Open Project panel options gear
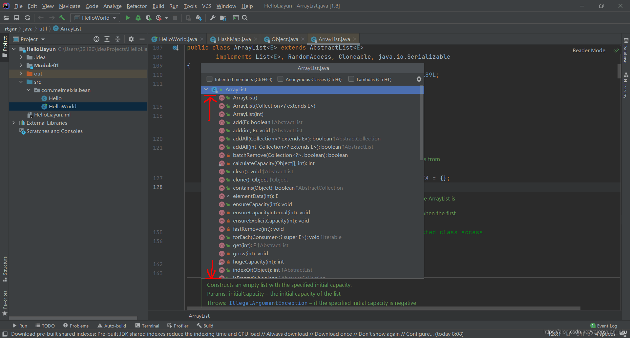This screenshot has width=630, height=338. (131, 39)
